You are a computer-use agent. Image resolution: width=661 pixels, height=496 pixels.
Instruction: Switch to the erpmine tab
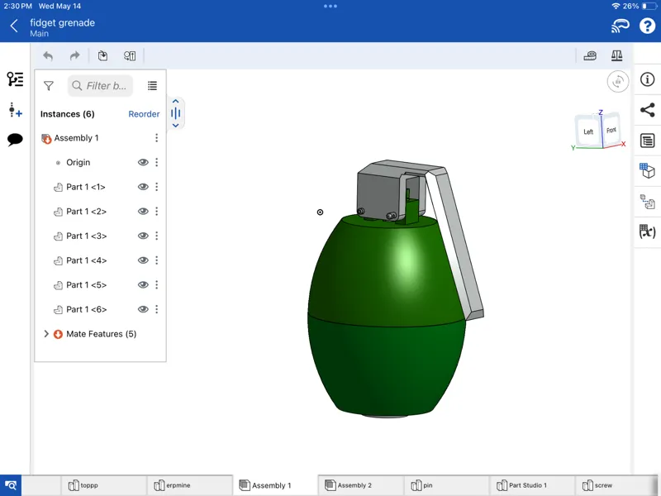[189, 485]
